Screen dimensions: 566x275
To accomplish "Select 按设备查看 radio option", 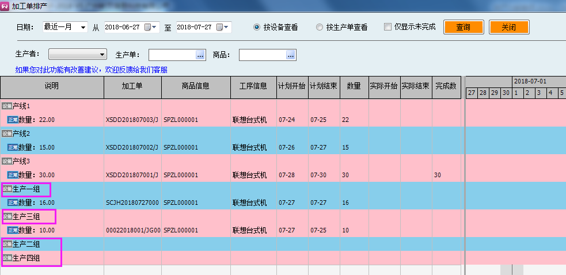I will [257, 27].
